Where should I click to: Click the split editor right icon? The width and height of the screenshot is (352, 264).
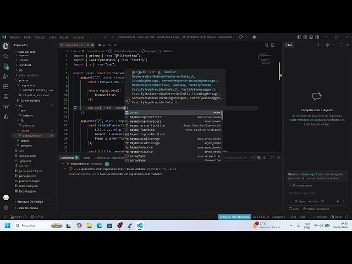273,45
